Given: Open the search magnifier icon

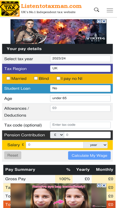Looking at the screenshot, I should [x=97, y=10].
